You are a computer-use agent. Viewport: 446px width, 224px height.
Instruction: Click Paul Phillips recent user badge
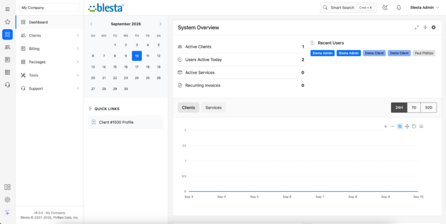click(x=424, y=53)
